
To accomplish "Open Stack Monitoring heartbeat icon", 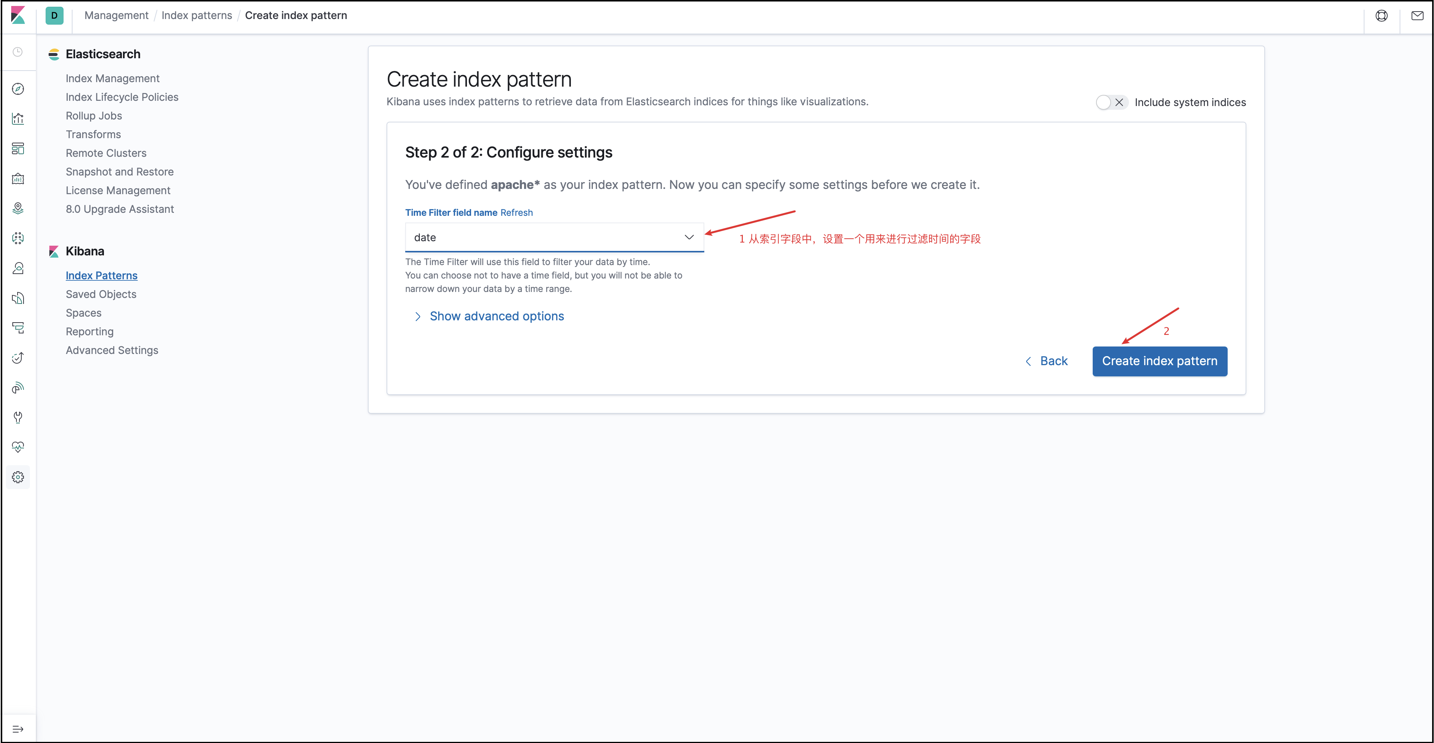I will pos(18,447).
